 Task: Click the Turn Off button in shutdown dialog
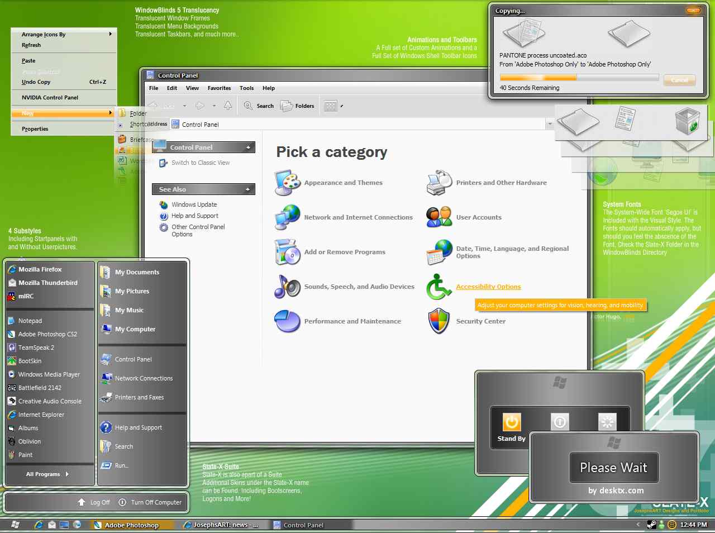(x=560, y=422)
